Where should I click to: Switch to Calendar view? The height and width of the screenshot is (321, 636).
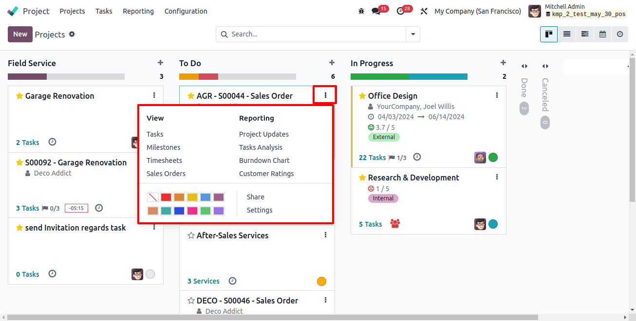coord(602,34)
